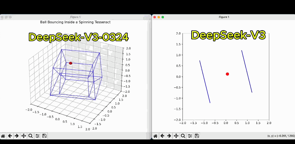The width and height of the screenshot is (295, 144).
Task: Click the left blue line in right plot
Action: (x=205, y=82)
